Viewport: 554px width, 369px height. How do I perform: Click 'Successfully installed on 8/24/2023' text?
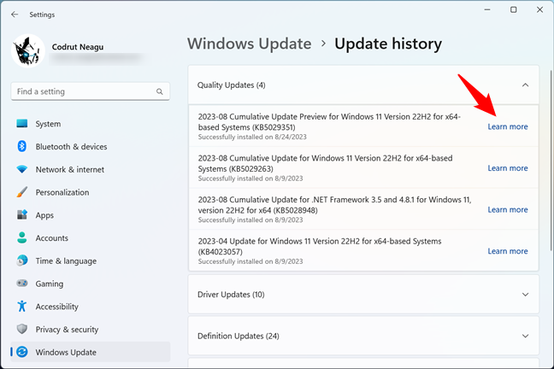click(252, 137)
